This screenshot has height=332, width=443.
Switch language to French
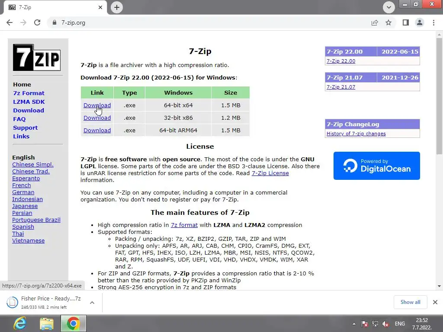click(x=22, y=185)
